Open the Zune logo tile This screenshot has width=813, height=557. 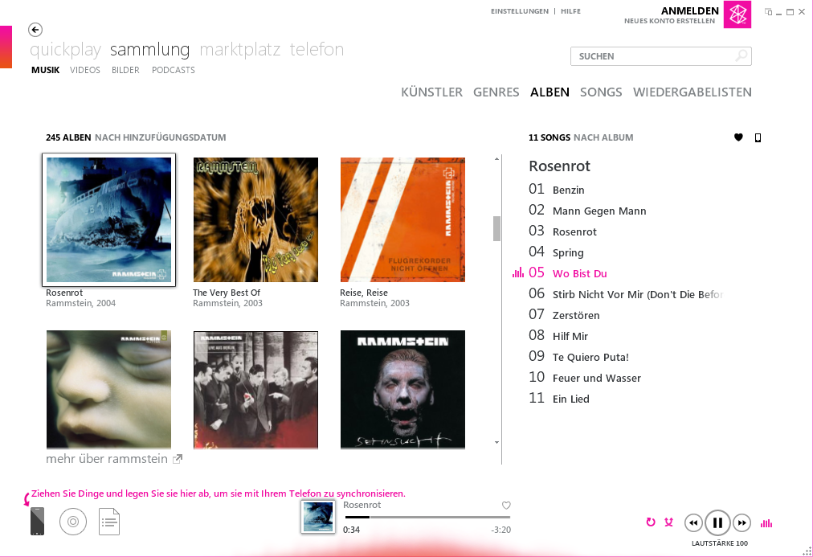click(737, 14)
